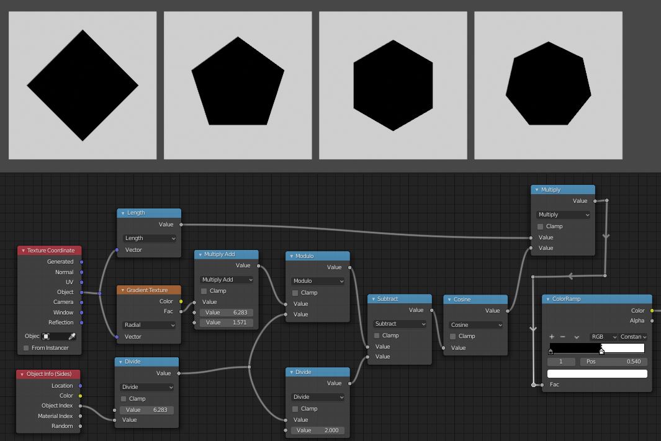Viewport: 661px width, 441px height.
Task: Enable the Clamp checkbox on the Multiply node
Action: pyautogui.click(x=539, y=226)
